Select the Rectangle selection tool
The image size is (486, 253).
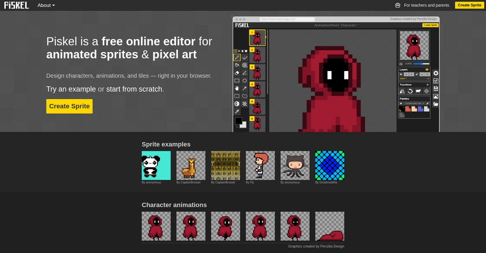click(237, 96)
